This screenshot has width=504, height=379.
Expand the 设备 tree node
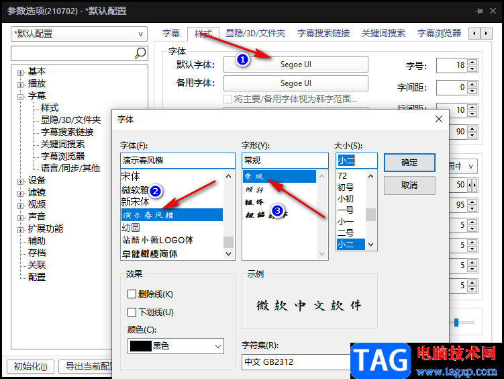tap(21, 181)
